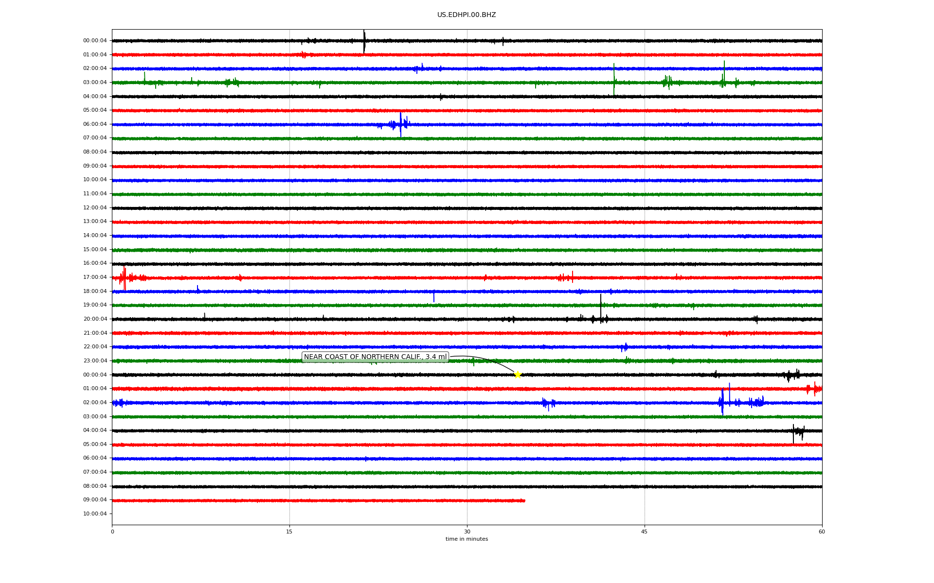Click the end of the last red trace

click(524, 500)
